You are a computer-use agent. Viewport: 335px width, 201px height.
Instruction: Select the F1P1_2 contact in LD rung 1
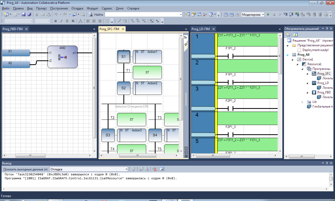[231, 56]
